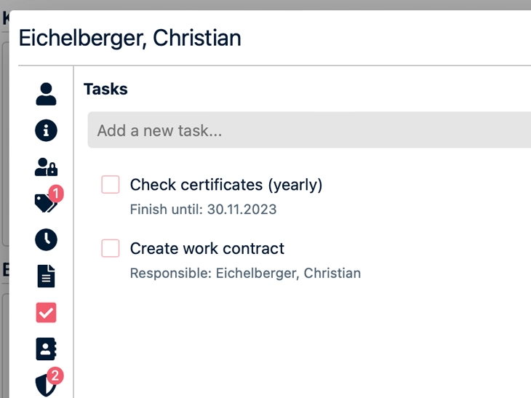Open the user lock permissions icon
Viewport: 531px width, 398px height.
click(46, 167)
